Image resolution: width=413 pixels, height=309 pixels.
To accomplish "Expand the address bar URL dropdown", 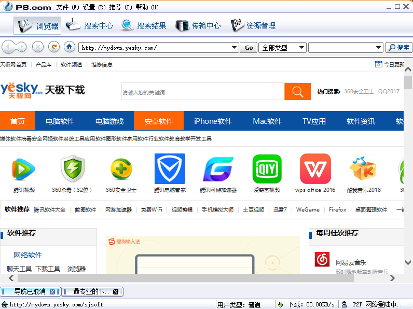I will 234,48.
